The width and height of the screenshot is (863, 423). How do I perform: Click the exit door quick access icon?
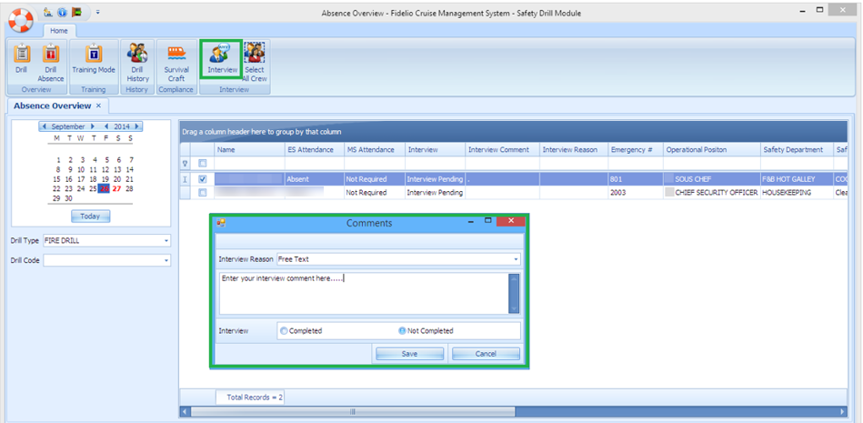coord(77,12)
